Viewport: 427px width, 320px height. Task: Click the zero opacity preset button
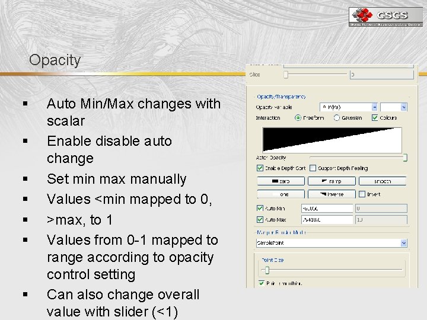point(281,181)
